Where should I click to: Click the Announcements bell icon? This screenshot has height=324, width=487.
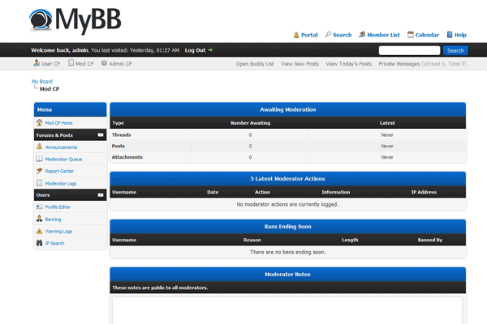(x=39, y=147)
